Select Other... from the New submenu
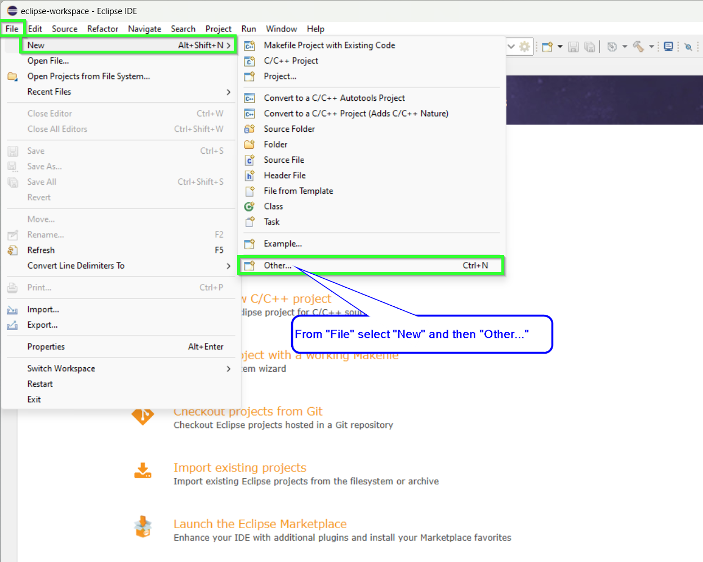Image resolution: width=703 pixels, height=562 pixels. click(x=278, y=266)
